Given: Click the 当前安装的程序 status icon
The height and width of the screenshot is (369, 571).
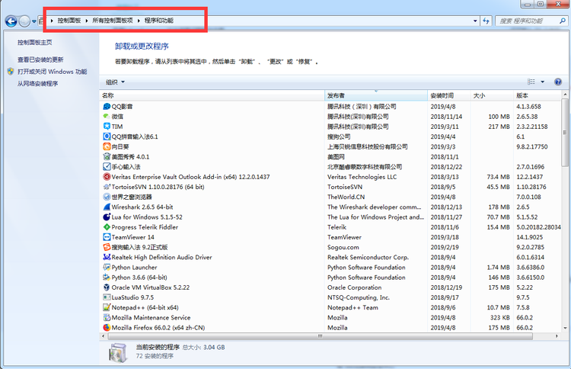Looking at the screenshot, I should pos(118,352).
